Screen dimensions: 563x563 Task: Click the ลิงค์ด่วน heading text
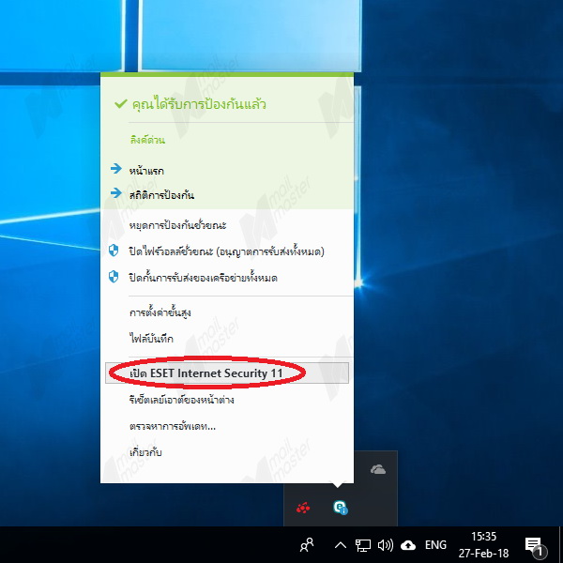(x=147, y=140)
